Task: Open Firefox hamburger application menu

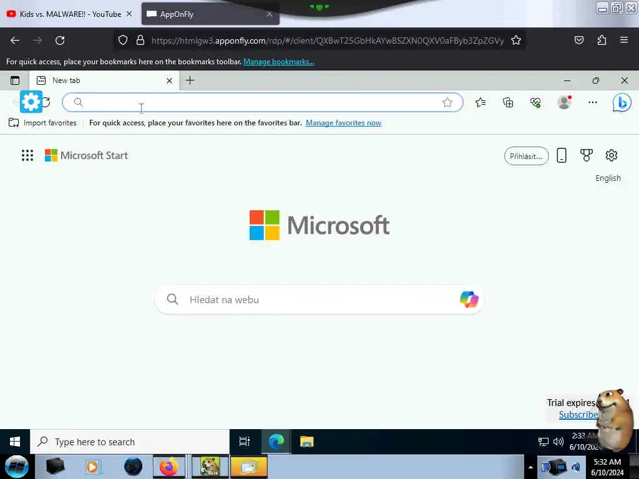Action: click(624, 41)
